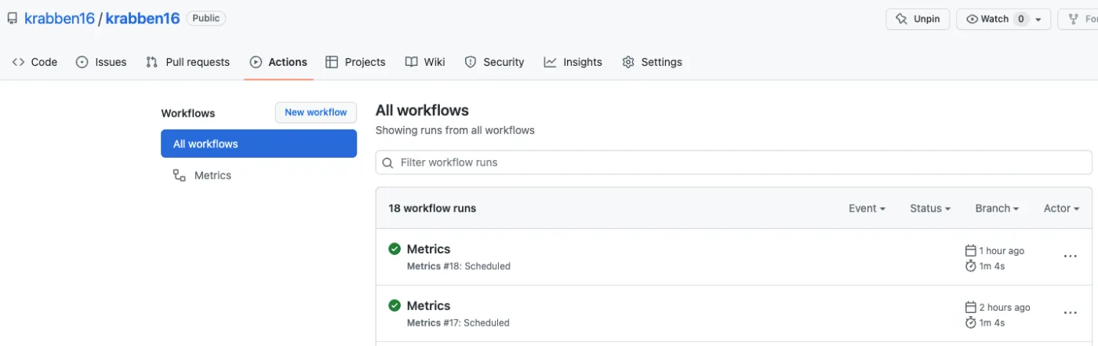This screenshot has width=1098, height=346.
Task: Click the repository icon beside krabben16
Action: pyautogui.click(x=13, y=19)
